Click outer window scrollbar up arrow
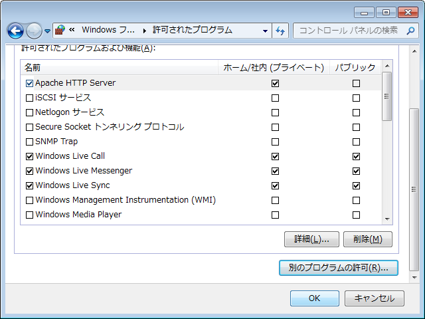The height and width of the screenshot is (319, 425). coord(414,51)
